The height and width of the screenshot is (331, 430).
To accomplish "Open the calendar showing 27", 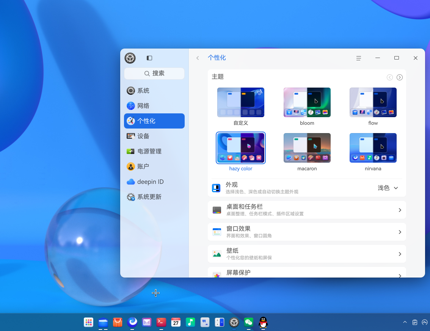I will (x=176, y=322).
